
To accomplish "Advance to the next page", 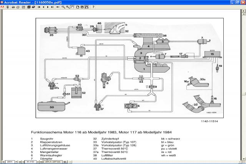I will [48, 7].
